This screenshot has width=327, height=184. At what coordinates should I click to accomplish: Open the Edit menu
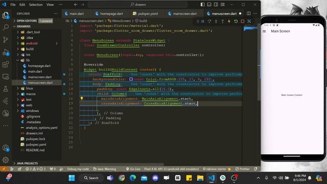[x=22, y=5]
